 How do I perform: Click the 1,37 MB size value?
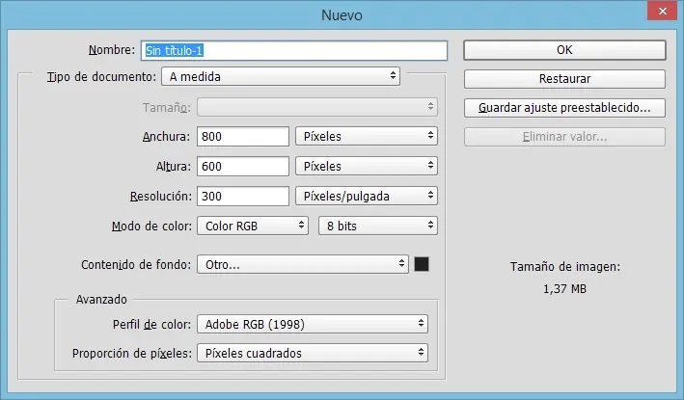coord(564,289)
